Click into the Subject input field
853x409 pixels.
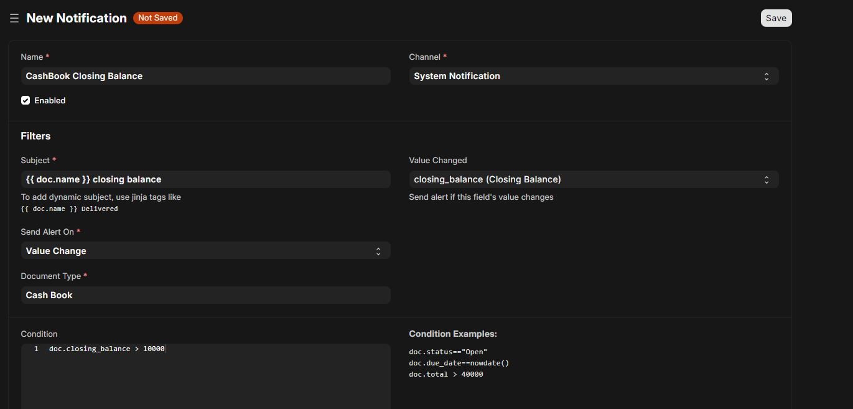[x=205, y=179]
